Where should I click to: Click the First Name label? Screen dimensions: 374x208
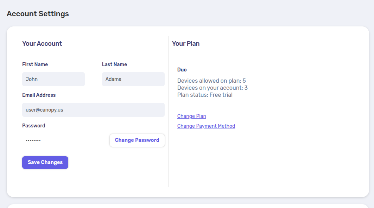[35, 64]
